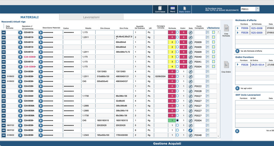Click the yellow Richieste 4 cell for F0004
The image size is (274, 146).
pos(172,67)
